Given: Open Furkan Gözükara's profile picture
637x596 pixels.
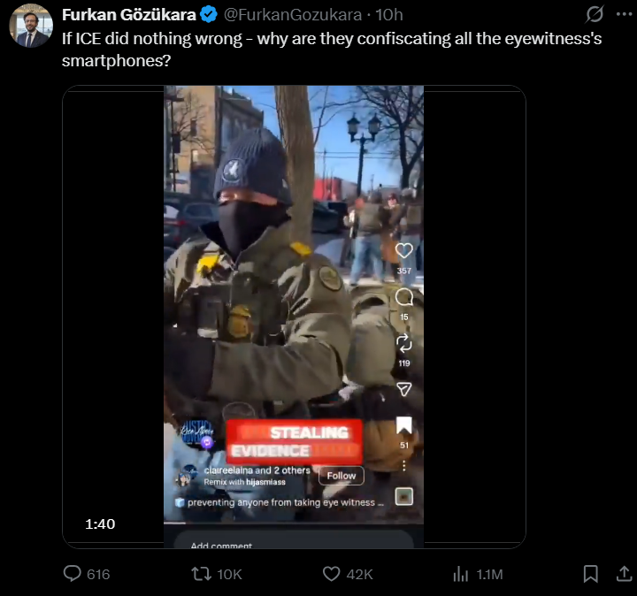Looking at the screenshot, I should click(31, 26).
